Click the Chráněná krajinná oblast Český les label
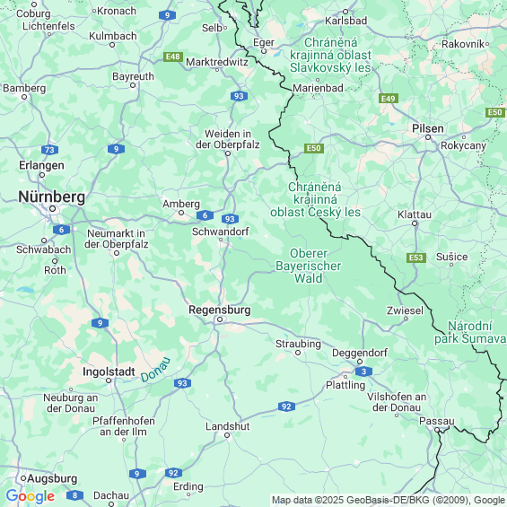 click(315, 199)
